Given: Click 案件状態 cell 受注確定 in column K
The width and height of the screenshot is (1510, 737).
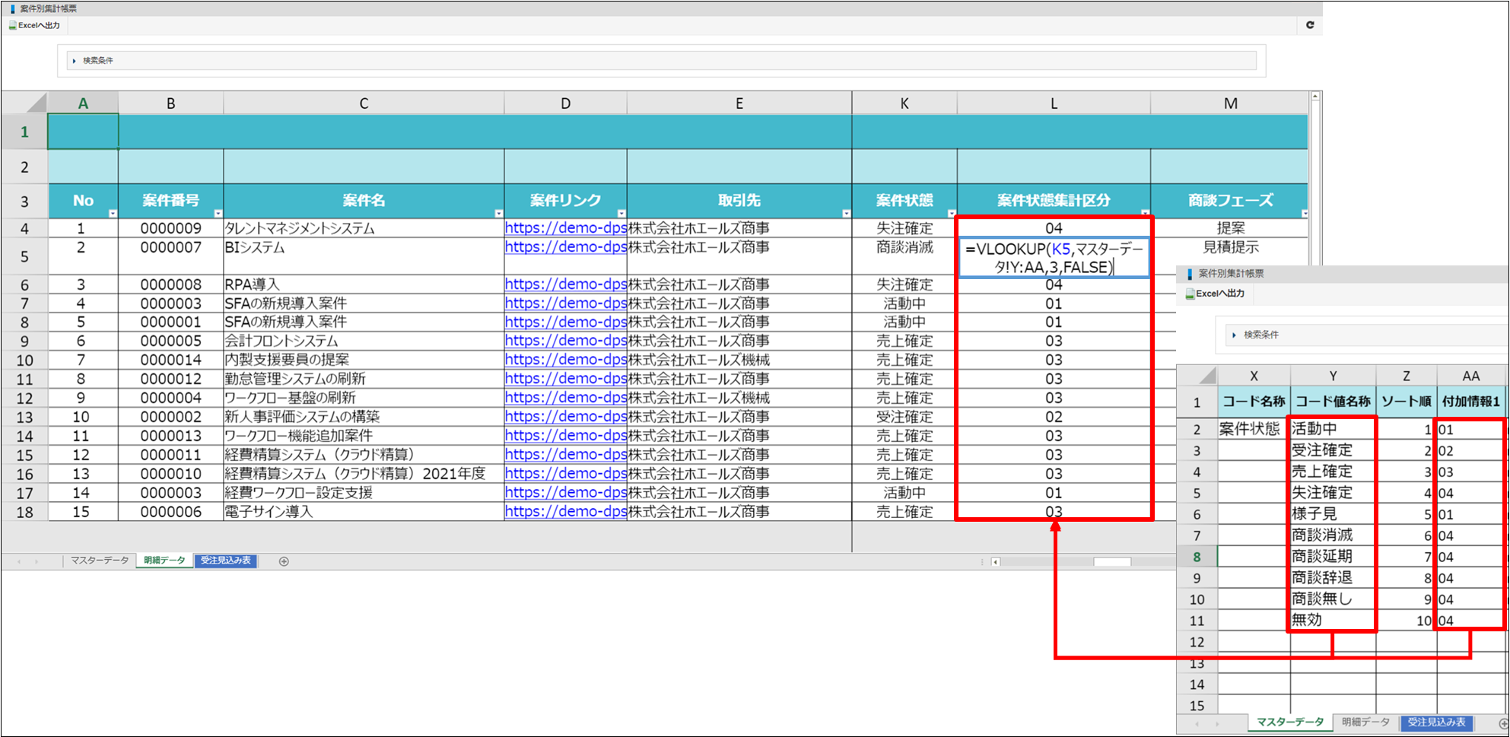Looking at the screenshot, I should (904, 417).
